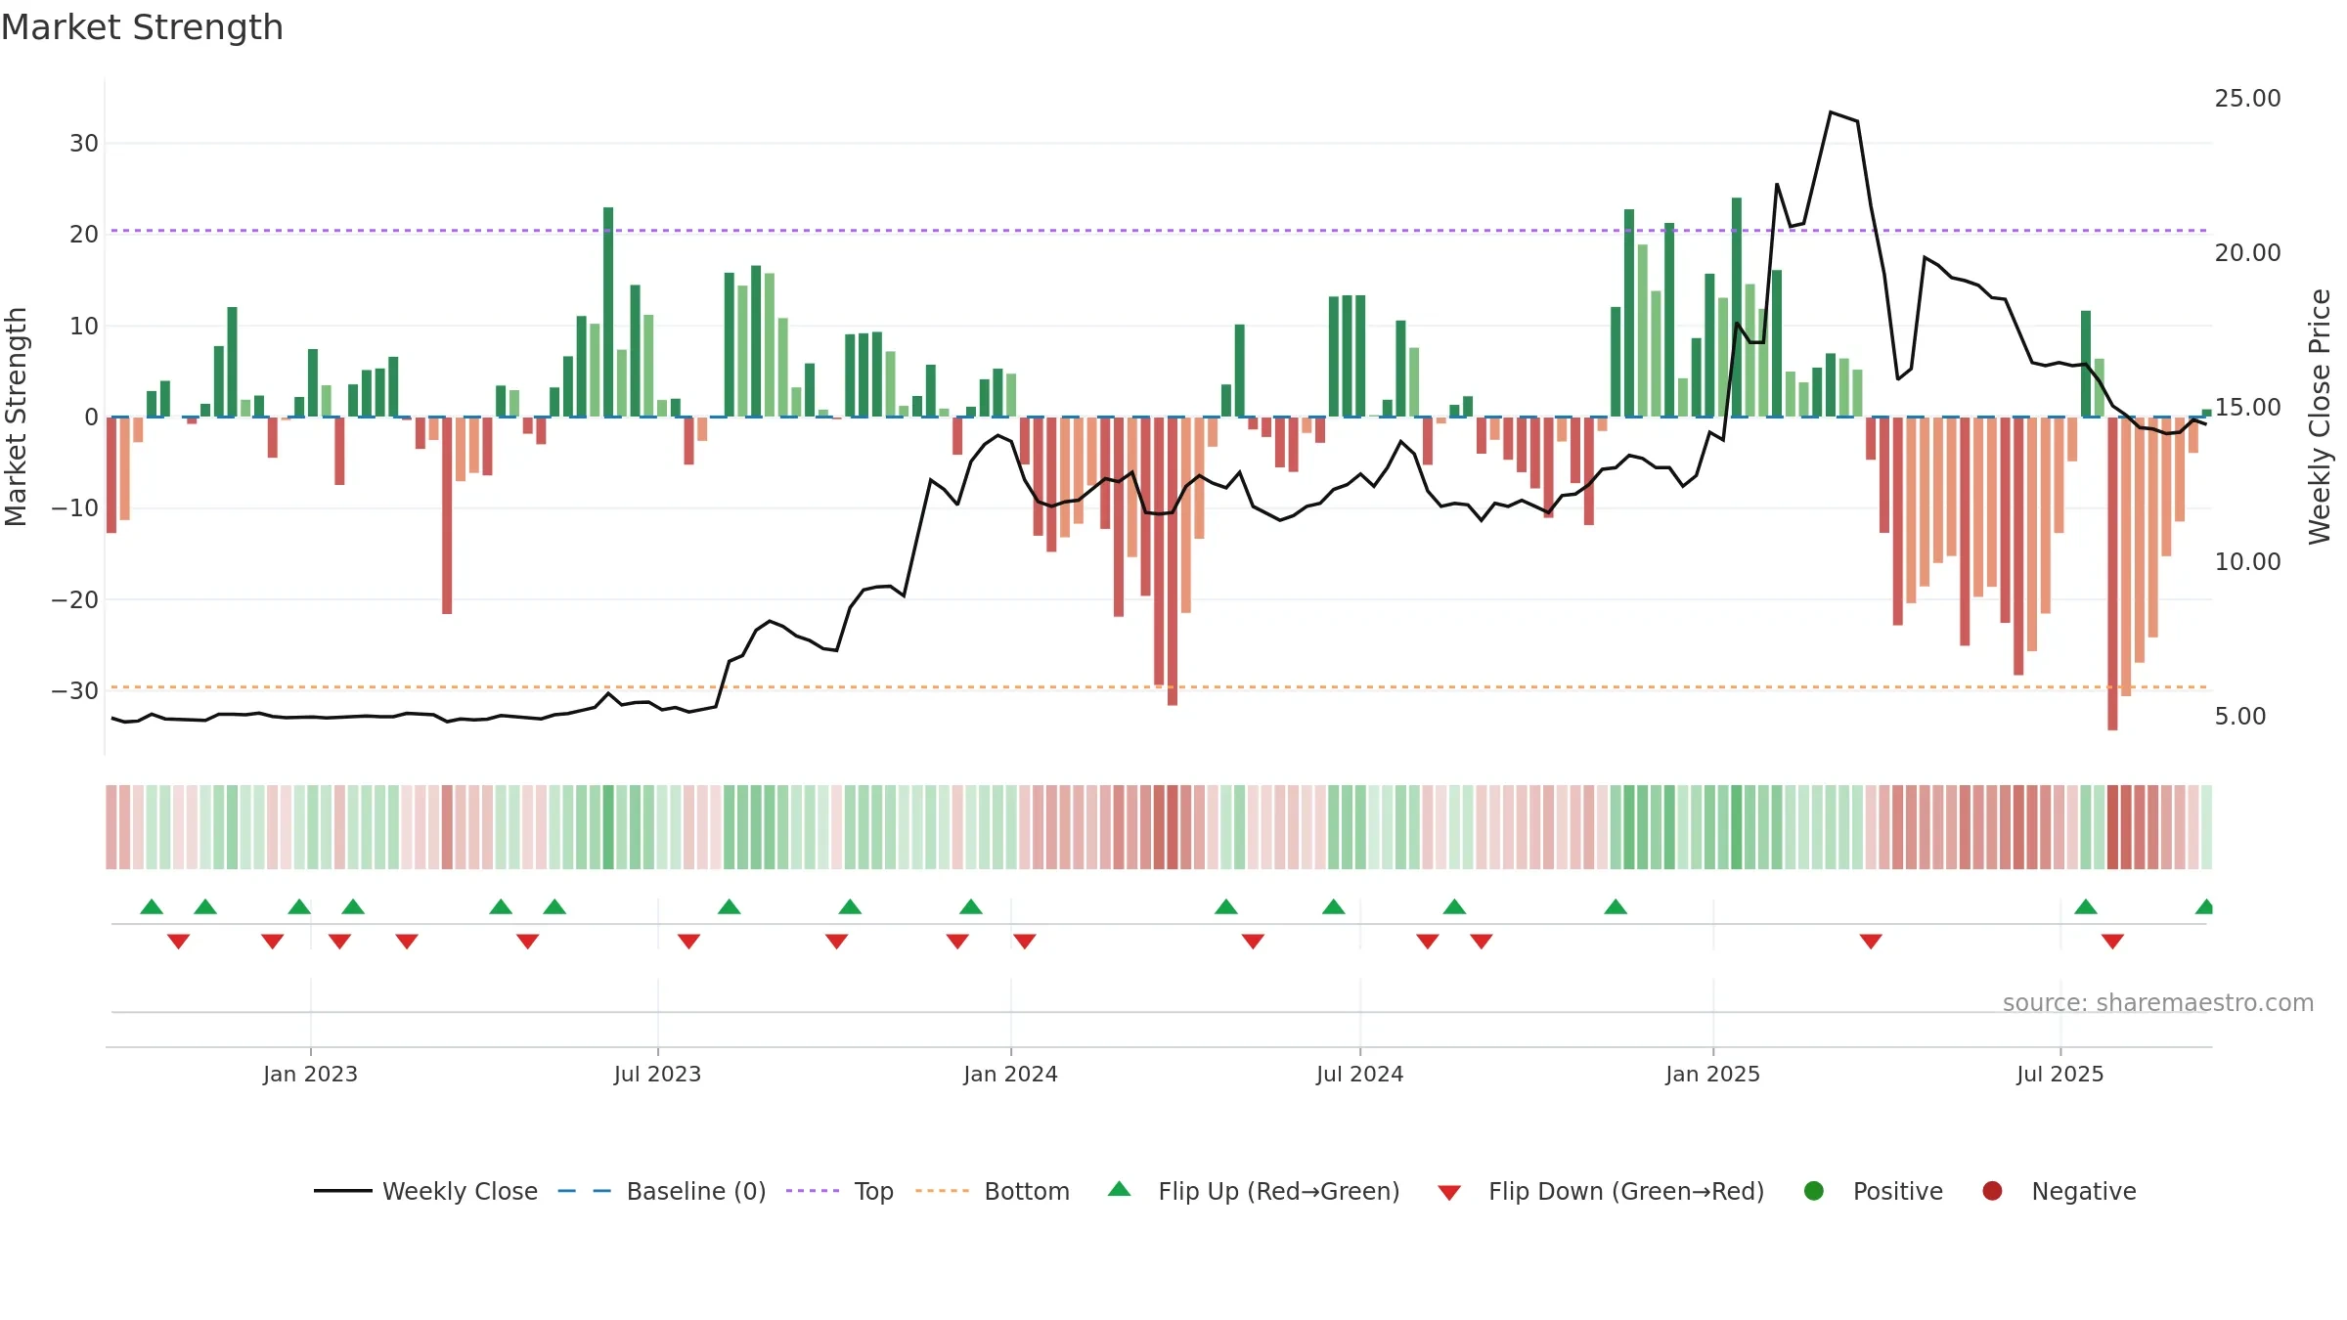This screenshot has height=1320, width=2347.
Task: Click the Jan 2024 axis label
Action: pos(1010,1074)
